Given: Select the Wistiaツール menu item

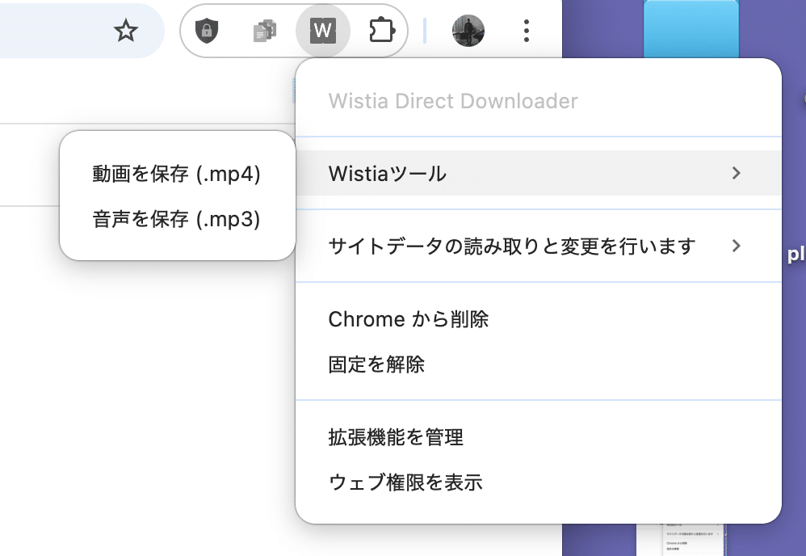Looking at the screenshot, I should [388, 173].
